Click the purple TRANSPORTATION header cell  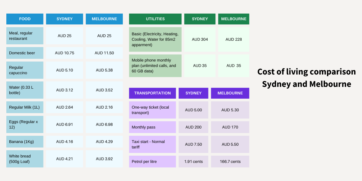click(x=152, y=93)
